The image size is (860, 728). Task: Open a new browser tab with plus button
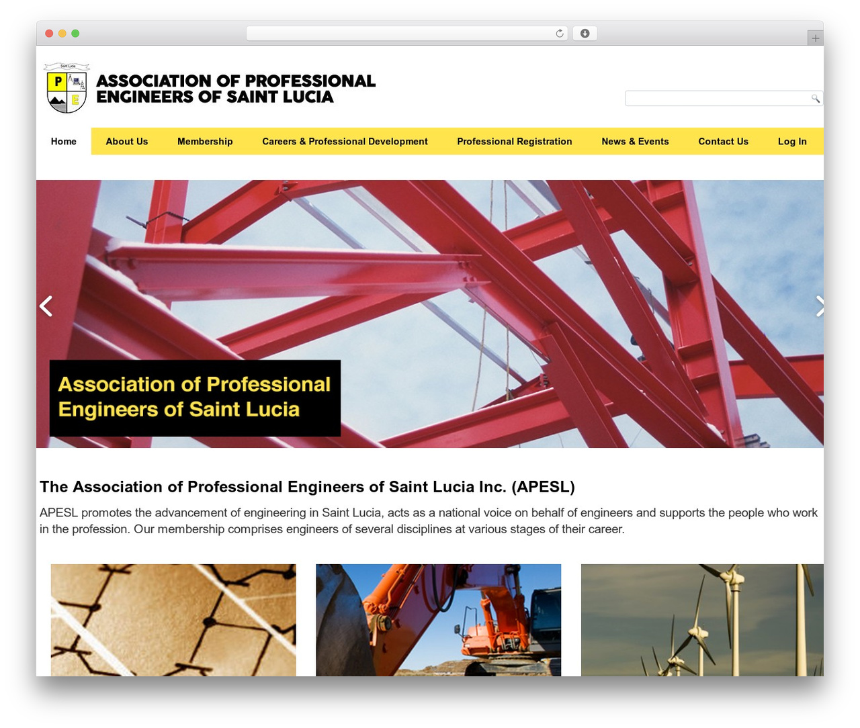coord(815,38)
